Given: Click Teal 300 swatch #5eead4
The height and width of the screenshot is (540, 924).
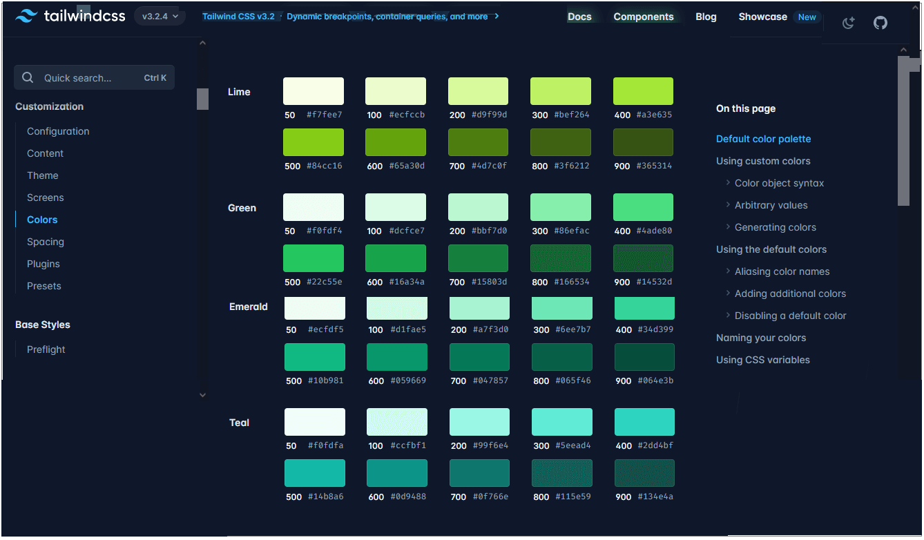Looking at the screenshot, I should [561, 422].
